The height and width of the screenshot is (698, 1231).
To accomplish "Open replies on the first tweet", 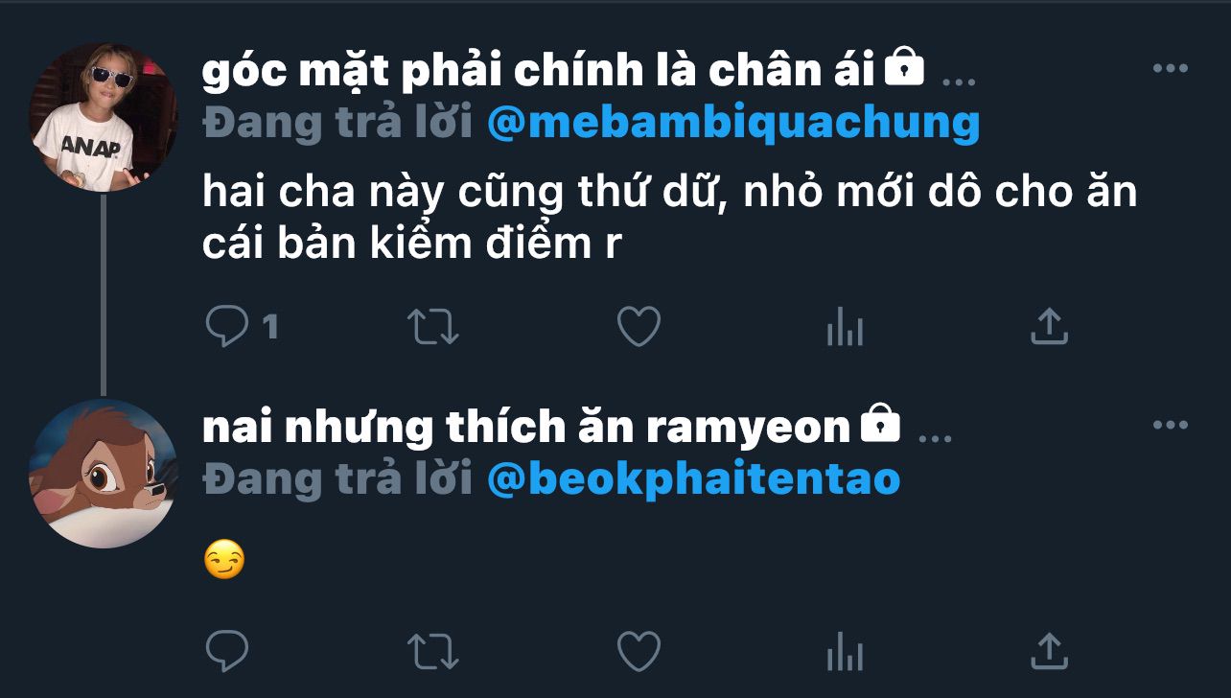I will coord(242,327).
